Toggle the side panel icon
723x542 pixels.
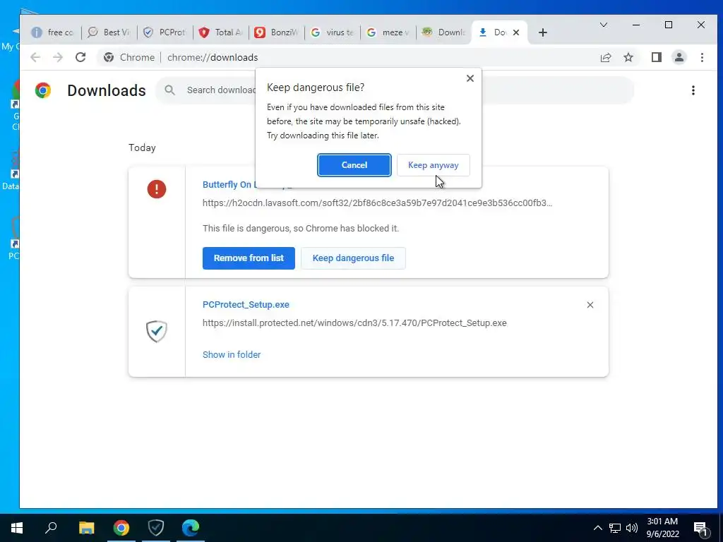pyautogui.click(x=657, y=57)
